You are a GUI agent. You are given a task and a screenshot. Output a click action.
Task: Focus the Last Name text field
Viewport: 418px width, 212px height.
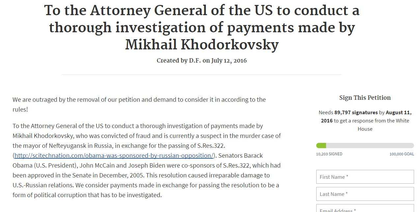tap(365, 194)
